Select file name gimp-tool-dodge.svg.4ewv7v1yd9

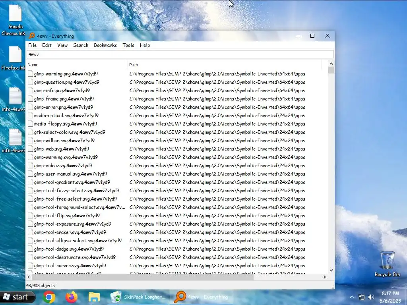pos(69,249)
